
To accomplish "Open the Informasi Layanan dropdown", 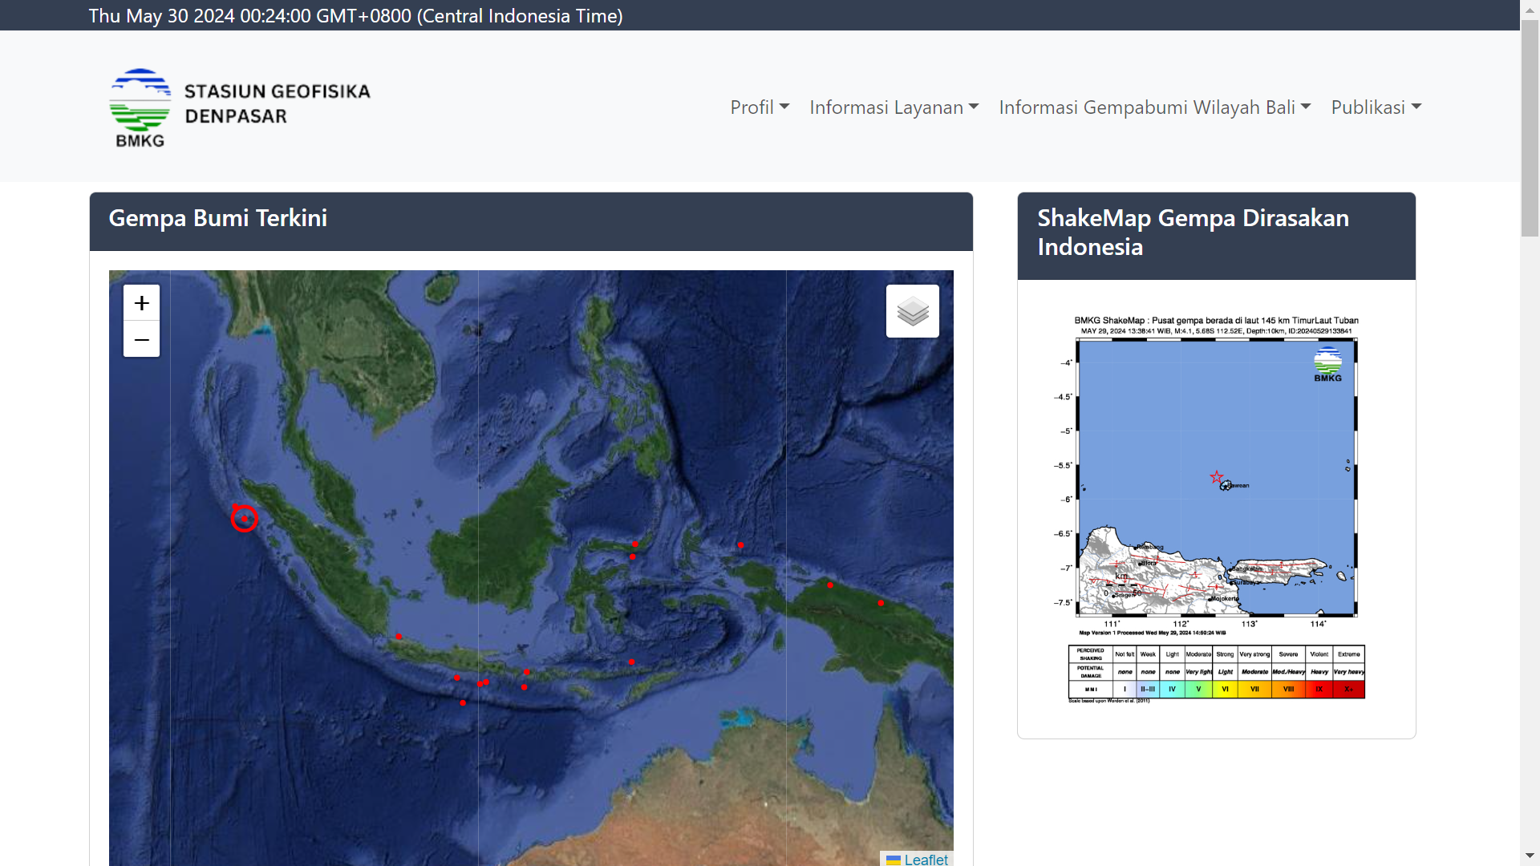I will [x=894, y=107].
